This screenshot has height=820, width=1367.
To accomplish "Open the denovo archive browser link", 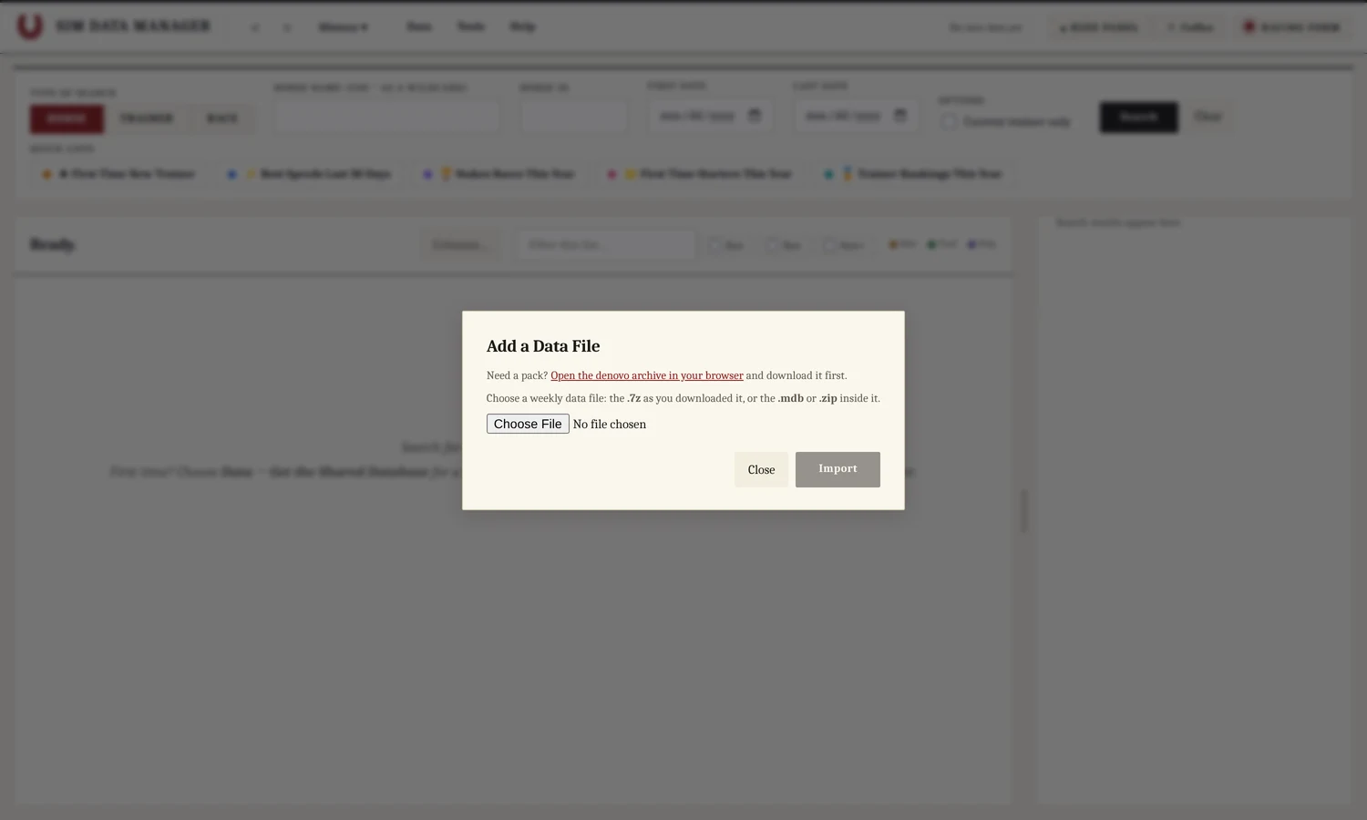I will tap(646, 375).
